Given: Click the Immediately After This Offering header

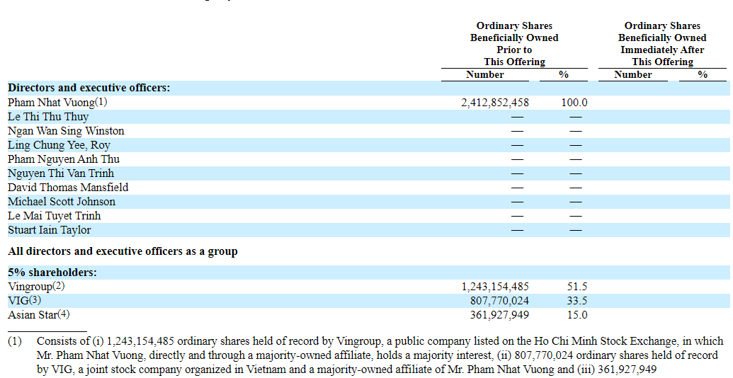Looking at the screenshot, I should (662, 44).
